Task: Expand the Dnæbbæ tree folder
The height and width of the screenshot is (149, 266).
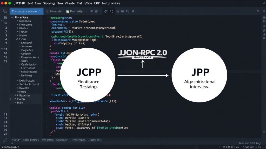Action: (17, 21)
